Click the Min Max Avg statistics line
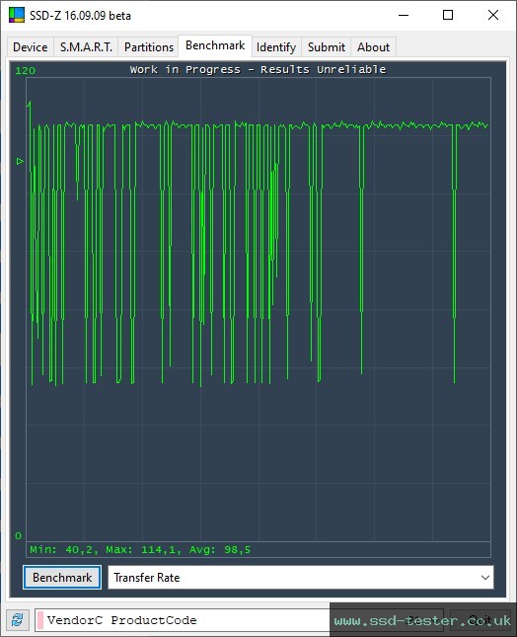This screenshot has width=517, height=637. (140, 550)
